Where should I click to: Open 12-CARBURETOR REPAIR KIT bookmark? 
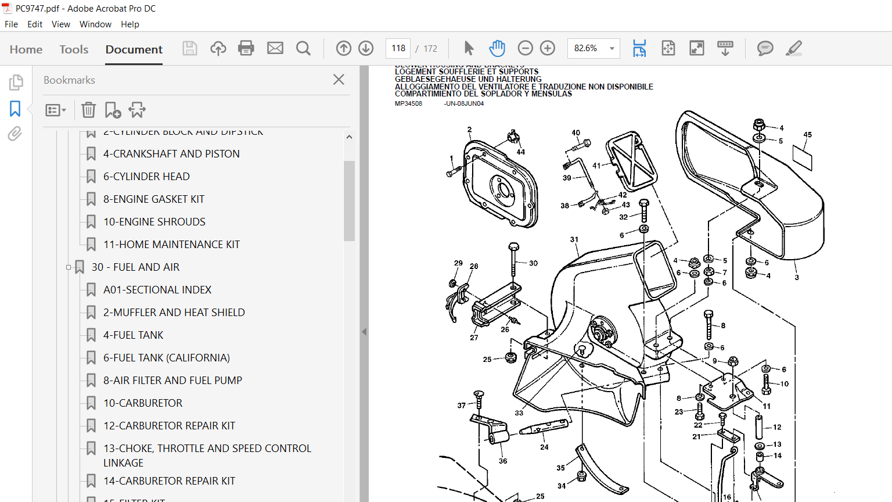(169, 426)
